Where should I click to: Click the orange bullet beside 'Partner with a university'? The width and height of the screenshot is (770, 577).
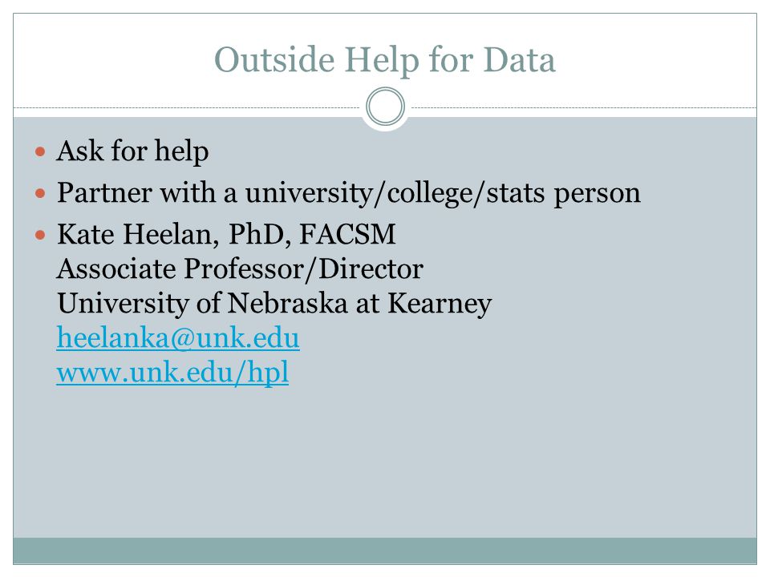(x=40, y=193)
